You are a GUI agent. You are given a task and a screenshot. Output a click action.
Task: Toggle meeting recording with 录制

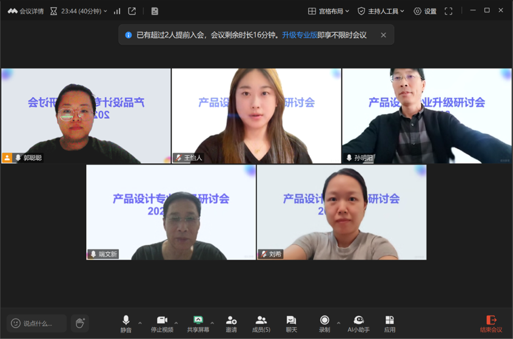[x=324, y=323]
